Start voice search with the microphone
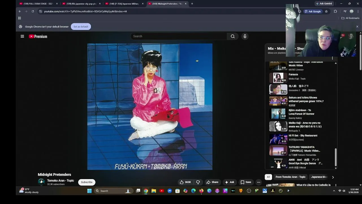 pyautogui.click(x=245, y=36)
